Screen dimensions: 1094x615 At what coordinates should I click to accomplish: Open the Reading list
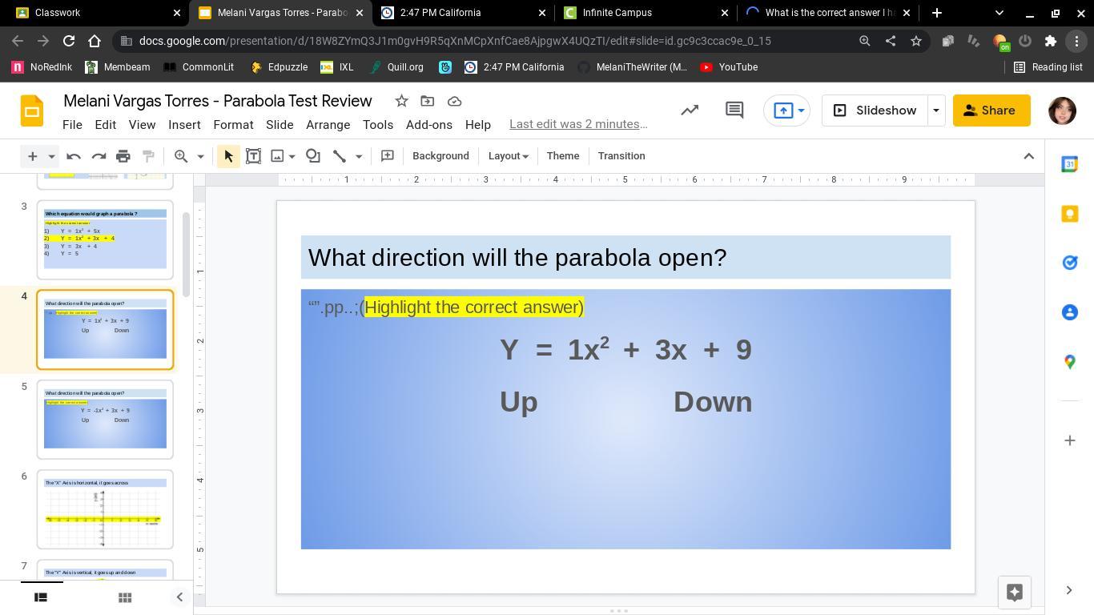[x=1048, y=67]
